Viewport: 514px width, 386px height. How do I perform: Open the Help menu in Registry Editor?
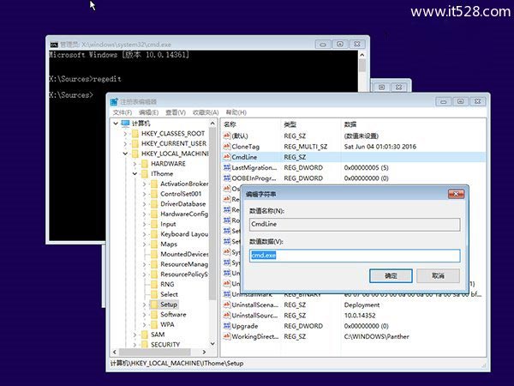pyautogui.click(x=236, y=112)
